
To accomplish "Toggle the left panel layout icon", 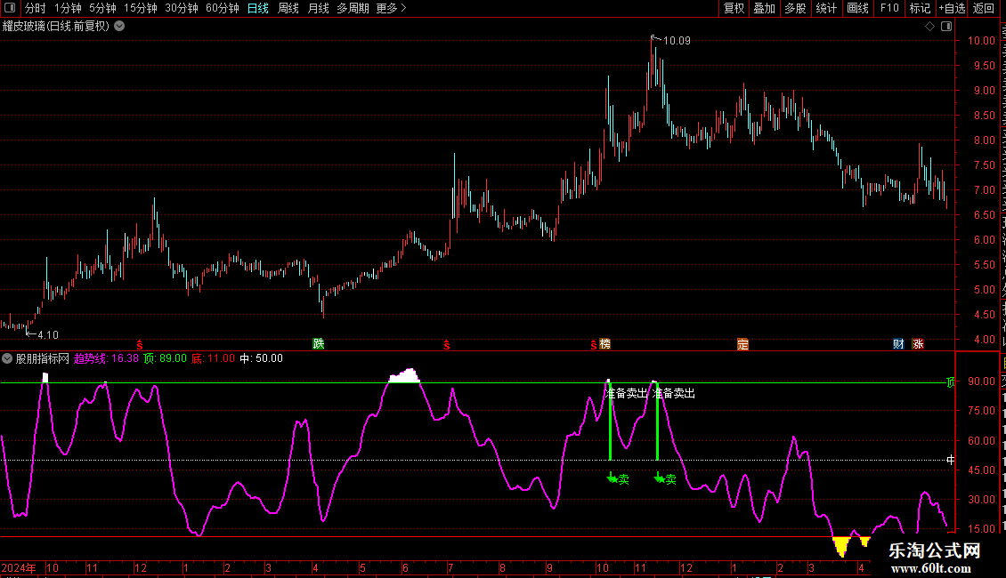I will click(10, 8).
